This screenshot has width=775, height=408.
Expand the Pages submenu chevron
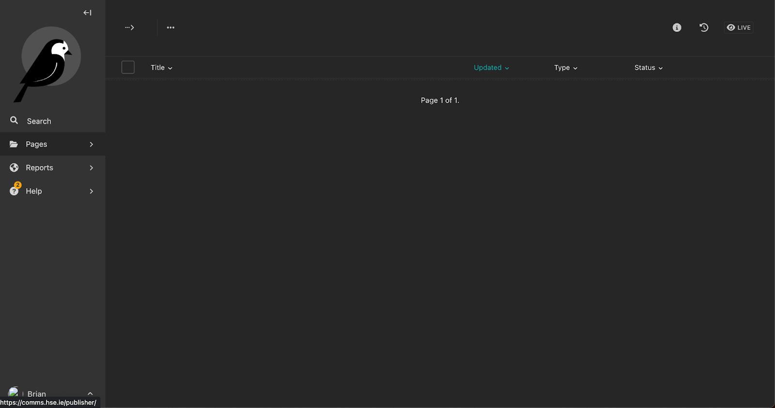[x=91, y=144]
